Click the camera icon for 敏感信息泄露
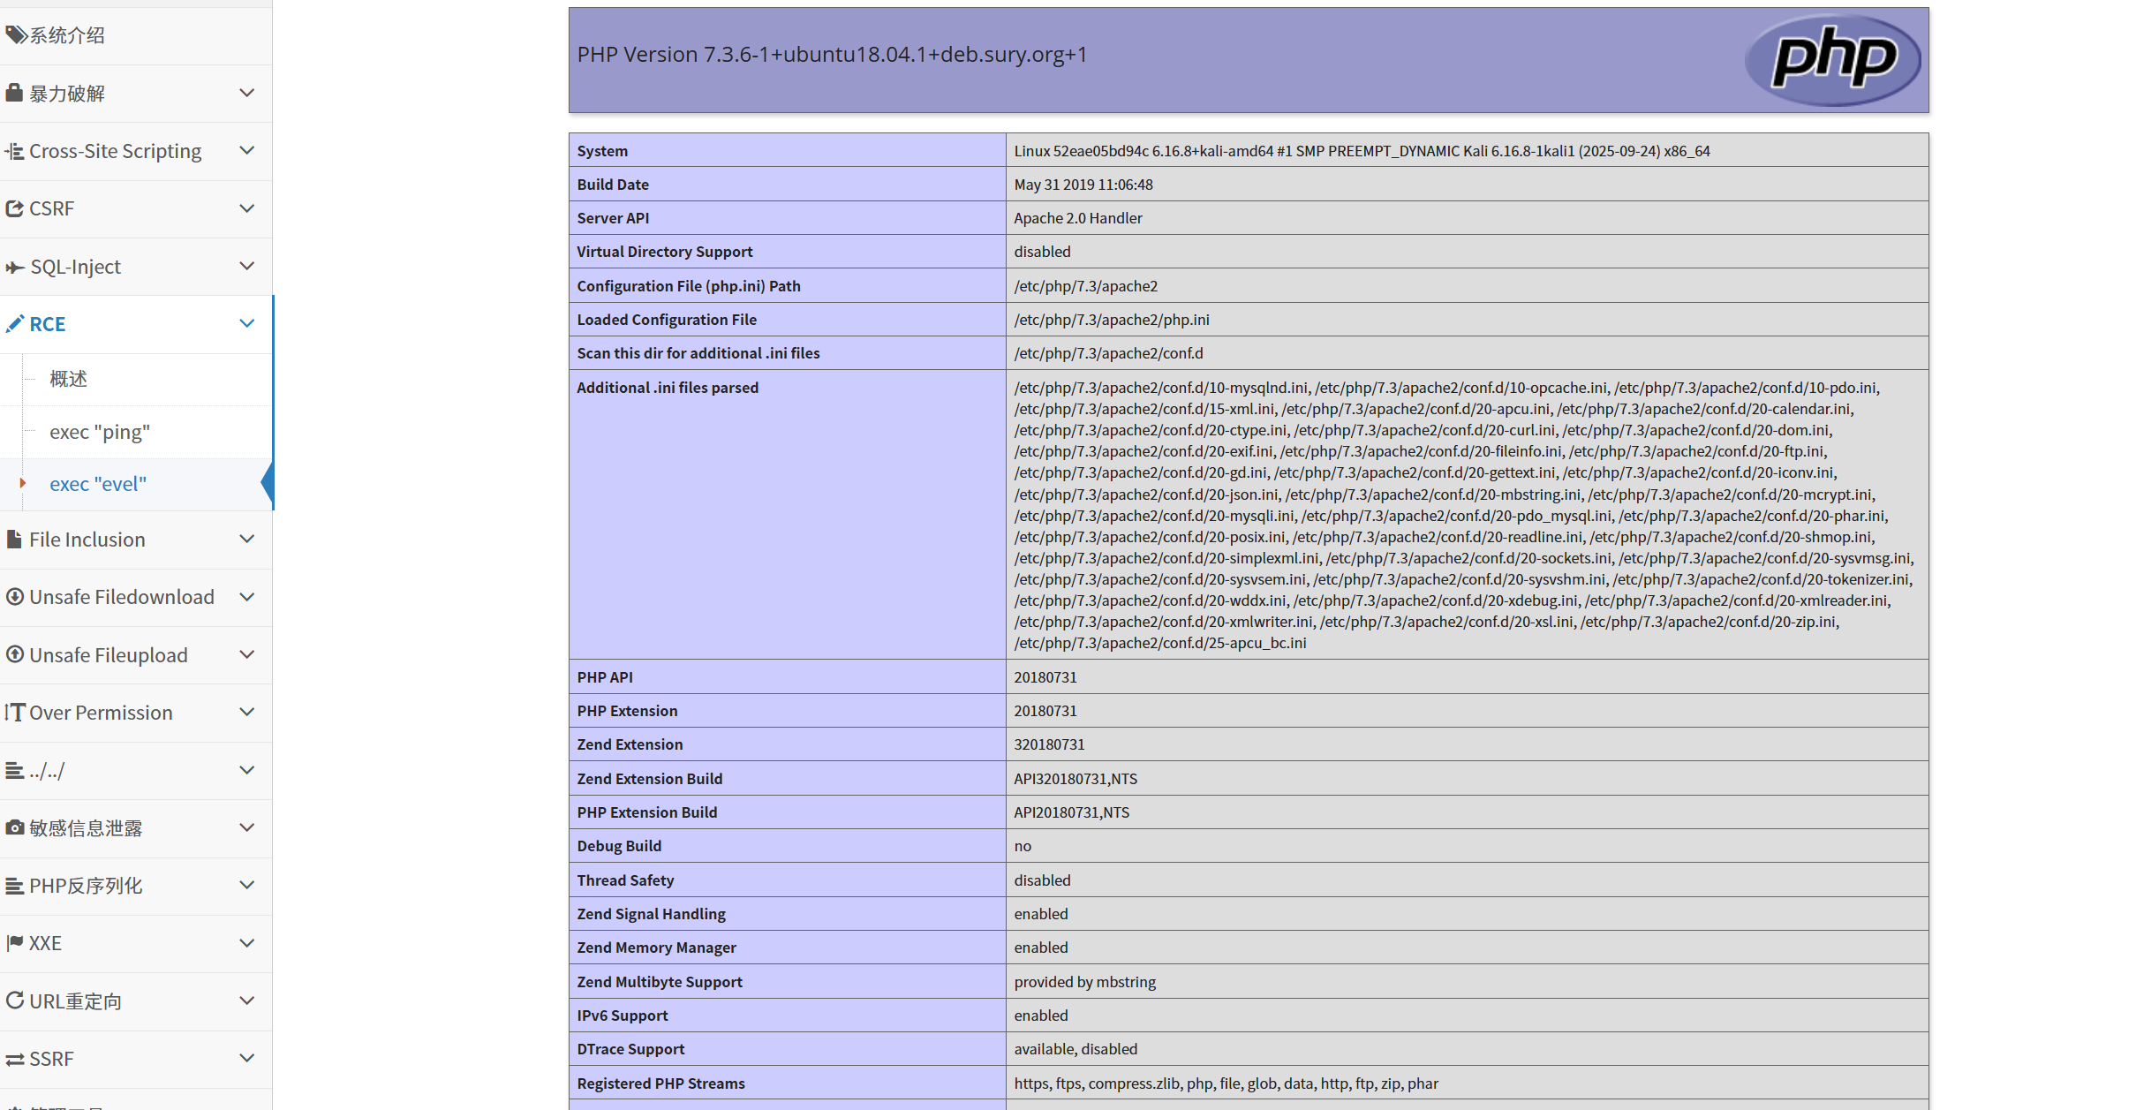 14,827
